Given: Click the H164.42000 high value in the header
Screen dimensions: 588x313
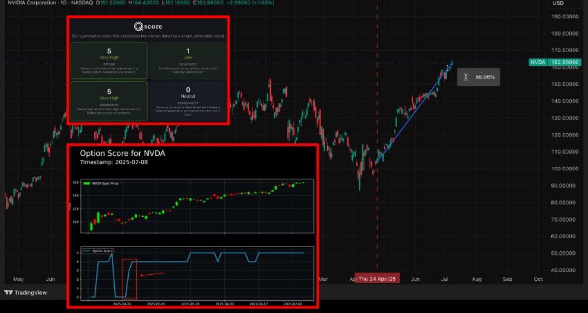Looking at the screenshot, I should (x=143, y=3).
